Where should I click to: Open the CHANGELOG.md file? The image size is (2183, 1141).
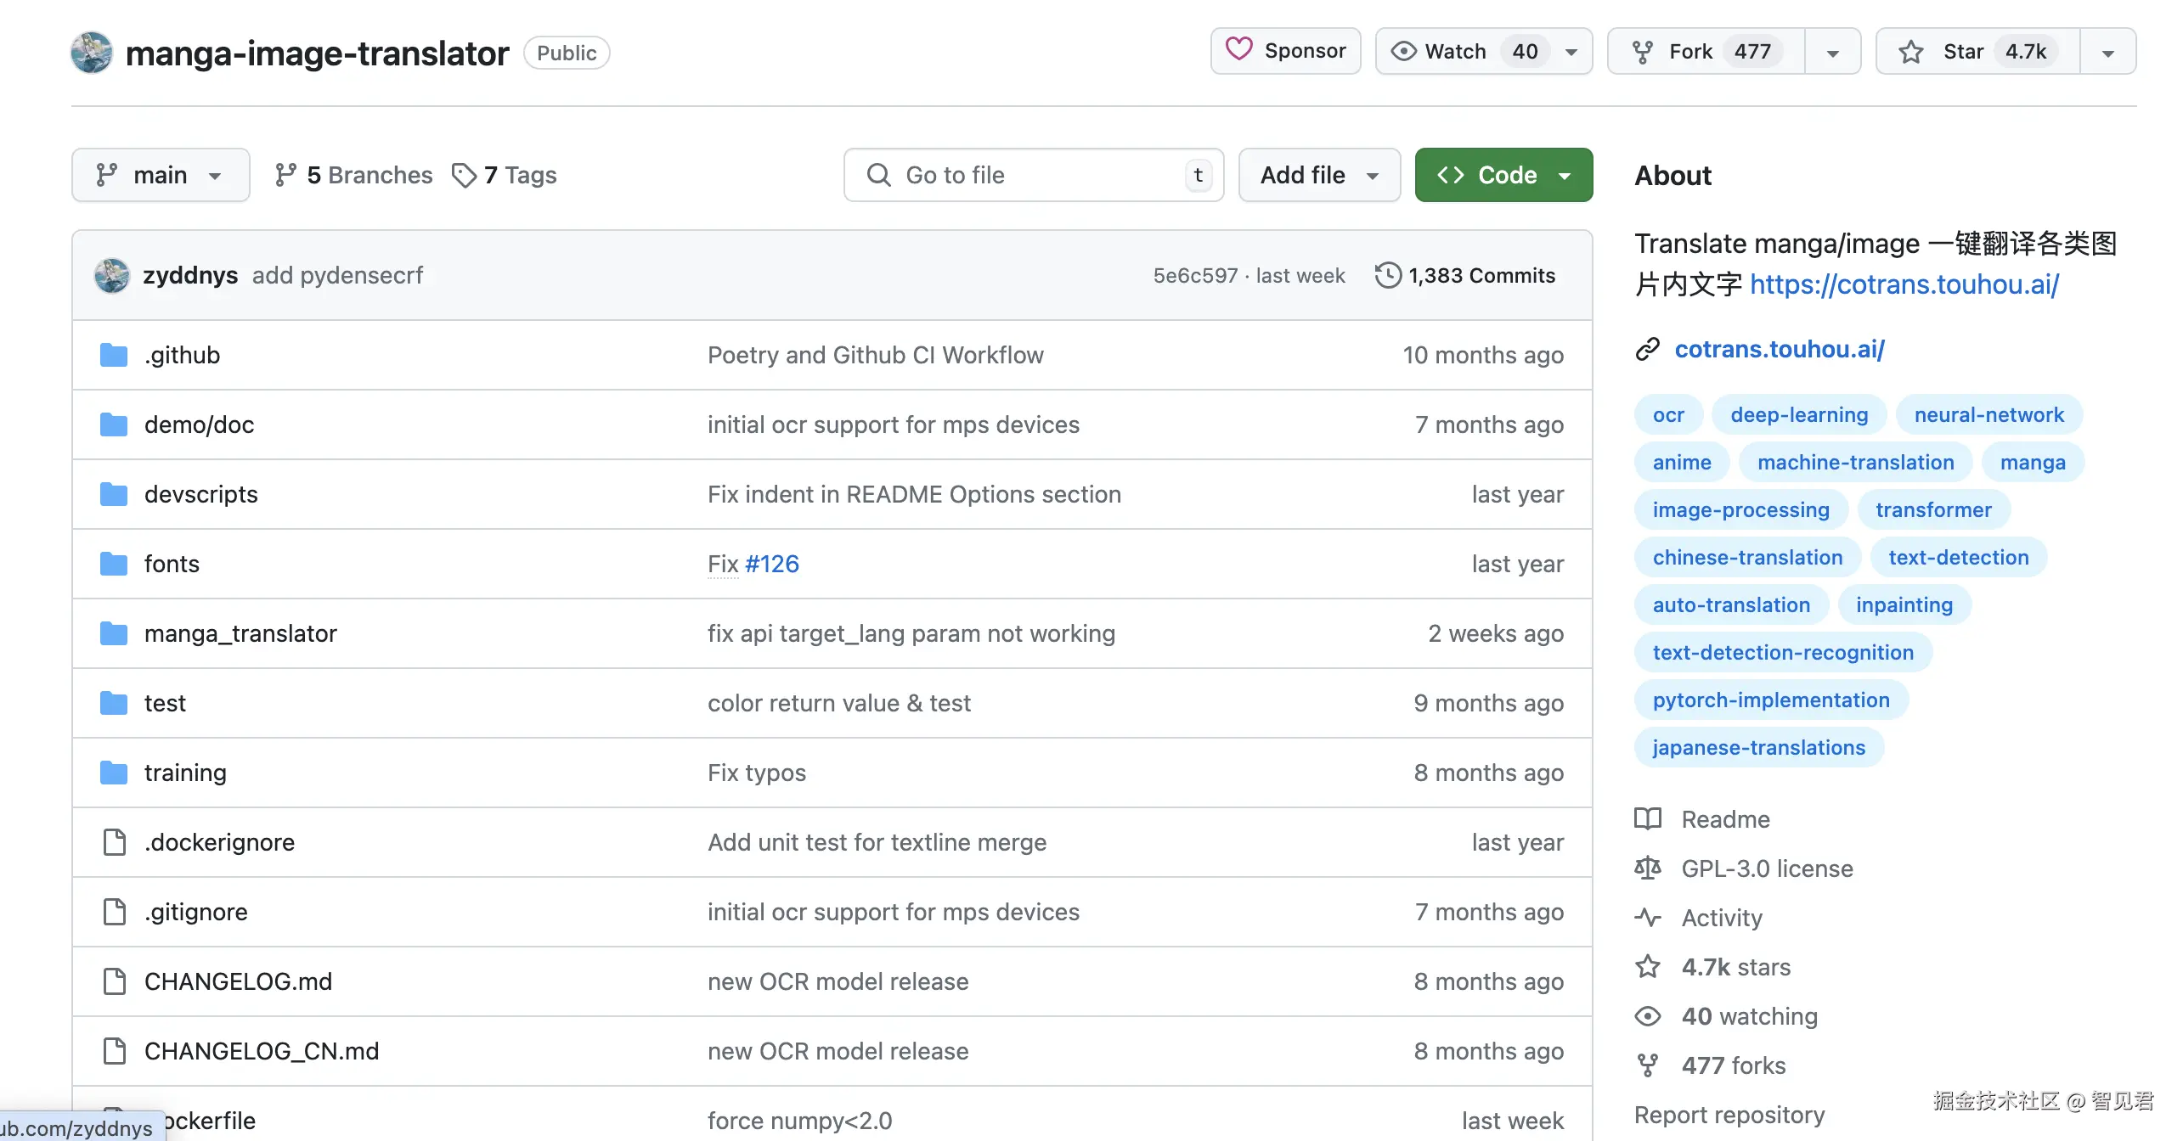[x=238, y=981]
